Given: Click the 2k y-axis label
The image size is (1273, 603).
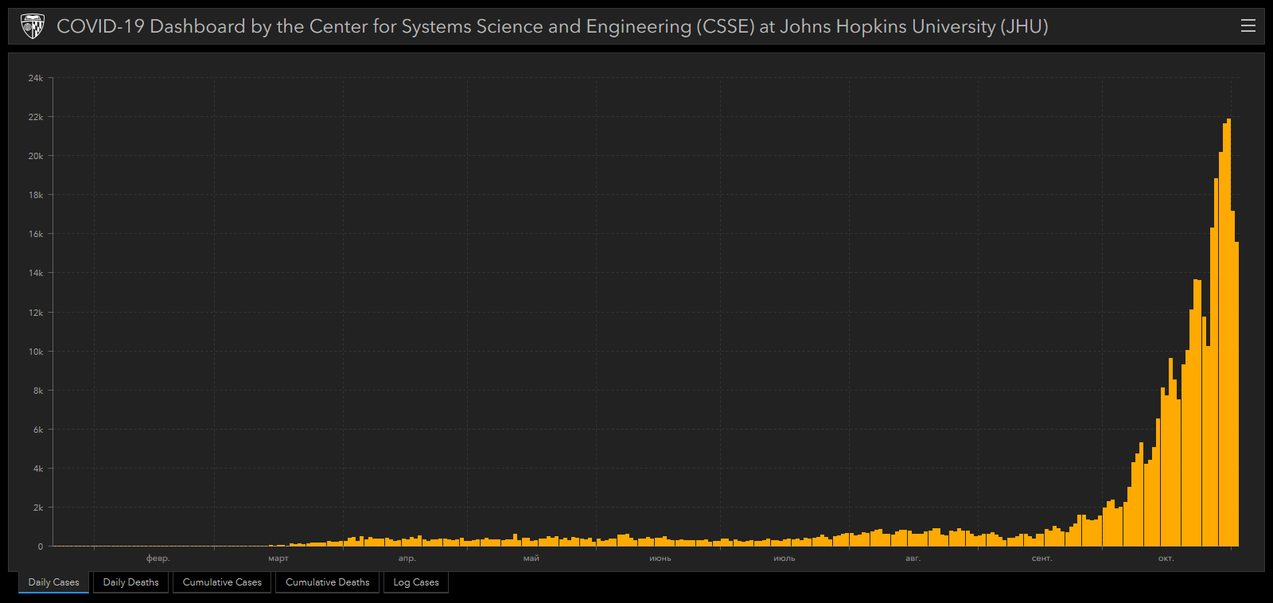Looking at the screenshot, I should (38, 508).
